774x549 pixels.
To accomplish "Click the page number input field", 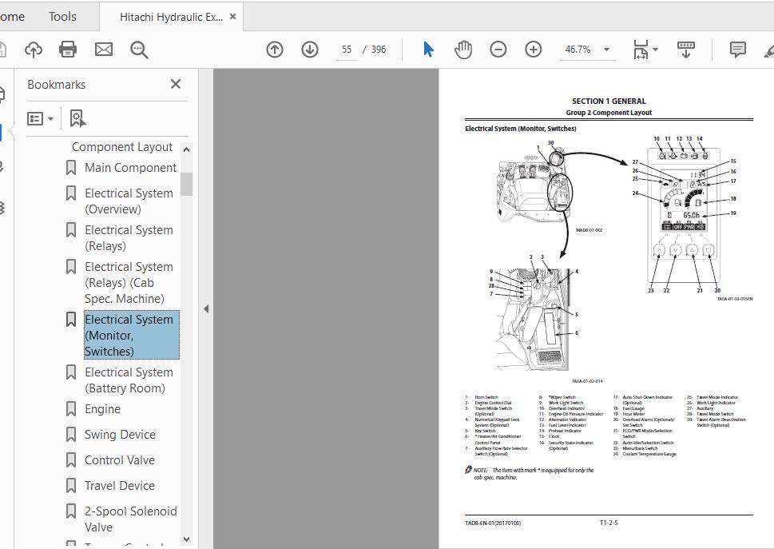I will (x=347, y=50).
